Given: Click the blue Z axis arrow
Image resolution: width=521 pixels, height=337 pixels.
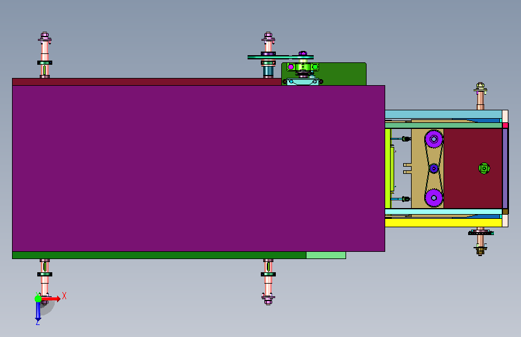Looking at the screenshot, I should point(38,312).
